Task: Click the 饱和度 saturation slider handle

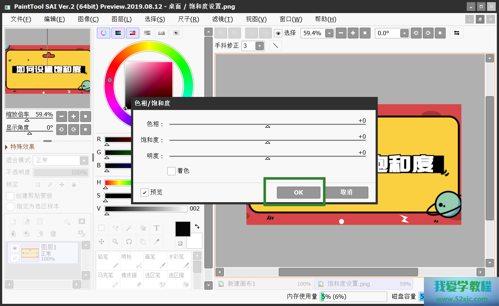Action: pyautogui.click(x=267, y=142)
